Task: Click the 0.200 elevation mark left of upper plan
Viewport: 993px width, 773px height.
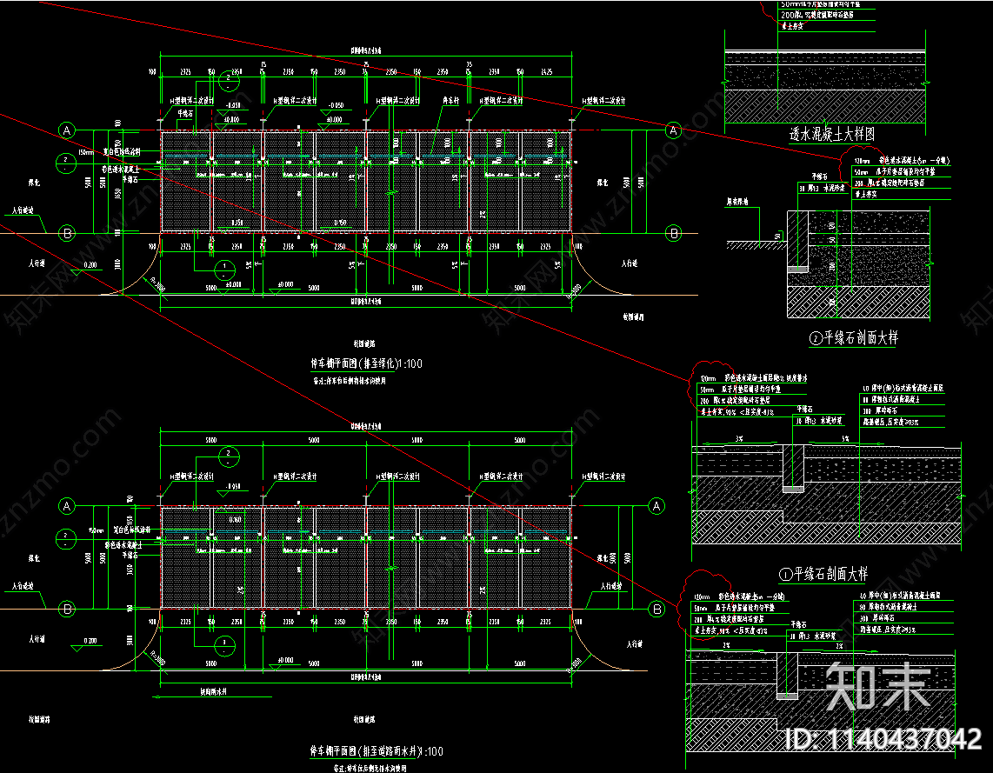Action: click(90, 263)
